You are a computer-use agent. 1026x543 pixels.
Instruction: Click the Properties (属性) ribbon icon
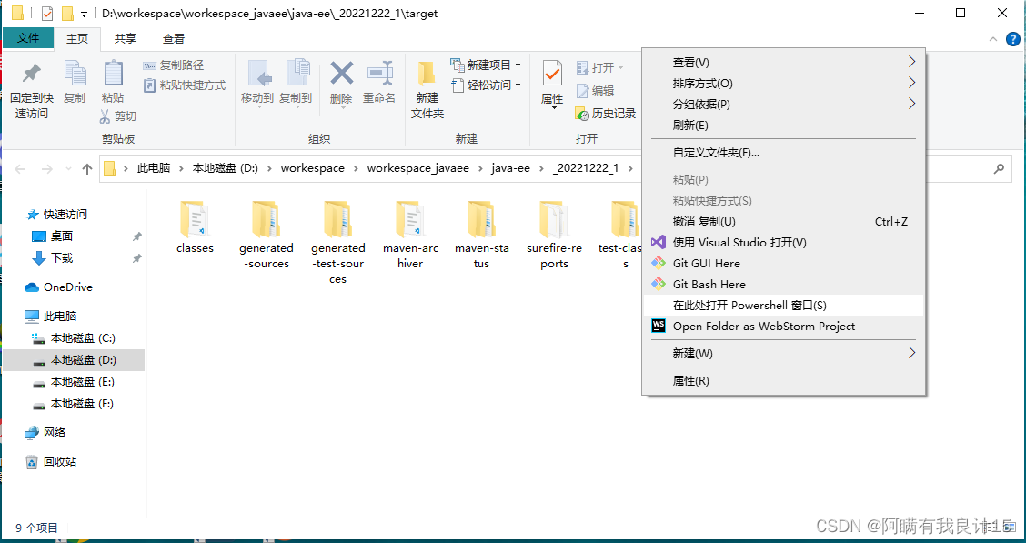tap(552, 75)
